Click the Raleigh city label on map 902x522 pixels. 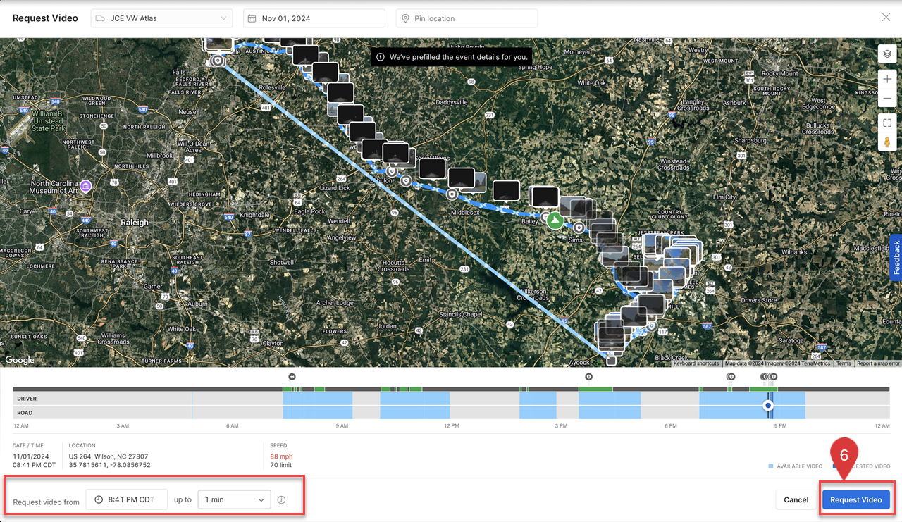click(135, 223)
